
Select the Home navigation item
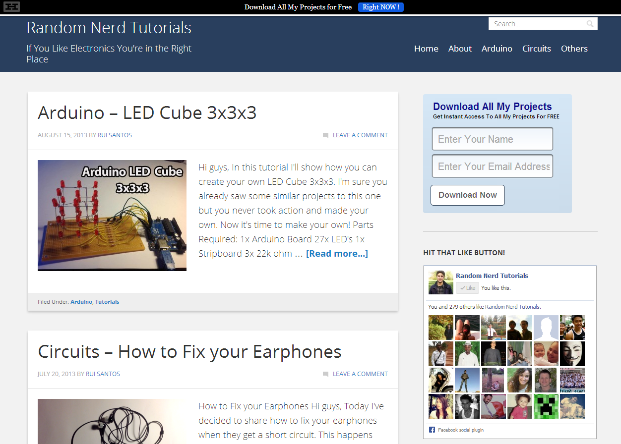(426, 48)
